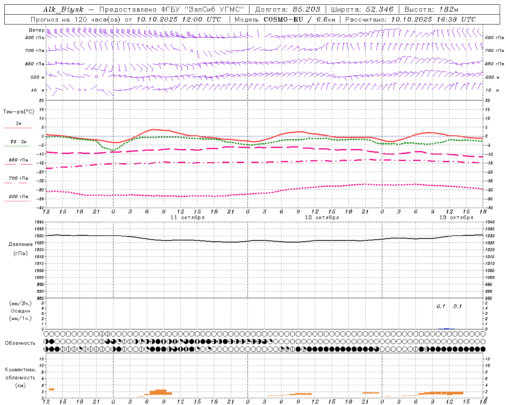Select the 'Осадки' precipitation label
This screenshot has height=405, width=506.
click(x=20, y=311)
